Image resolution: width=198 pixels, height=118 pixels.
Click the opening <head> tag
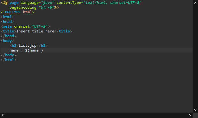point(7,22)
